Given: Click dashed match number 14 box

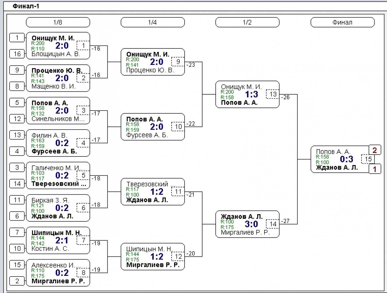Looking at the screenshot, I should click(273, 224).
